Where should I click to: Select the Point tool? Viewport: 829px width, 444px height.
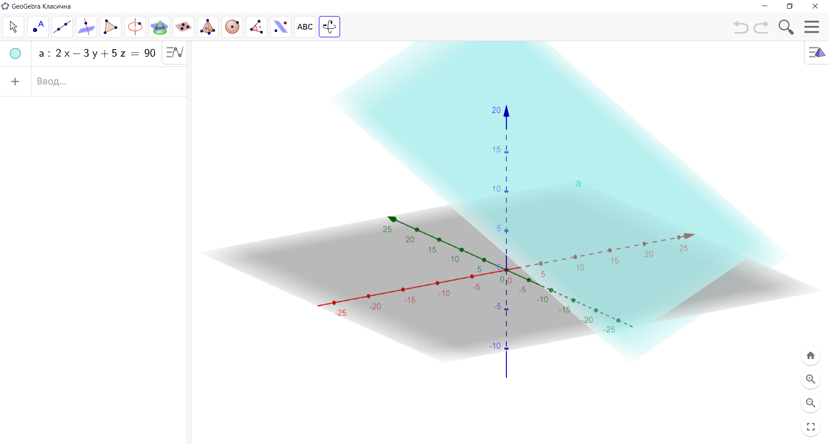38,27
